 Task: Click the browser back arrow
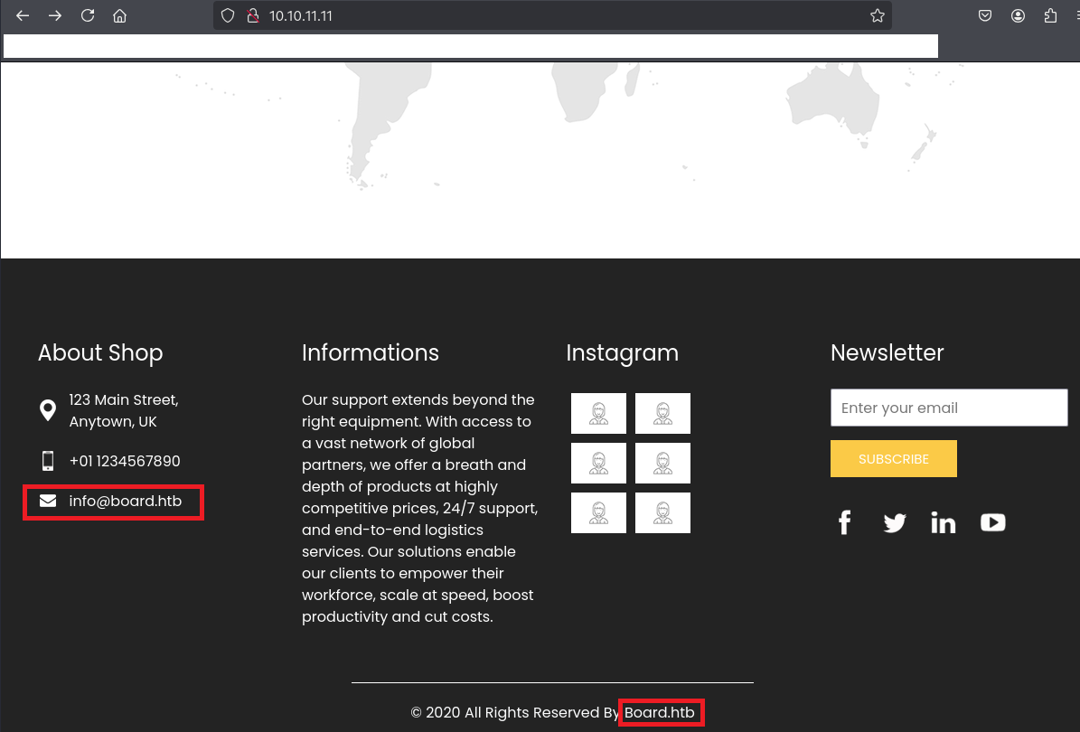point(23,15)
